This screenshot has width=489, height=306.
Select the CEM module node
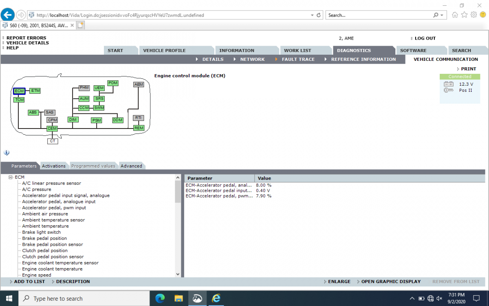coord(52,129)
